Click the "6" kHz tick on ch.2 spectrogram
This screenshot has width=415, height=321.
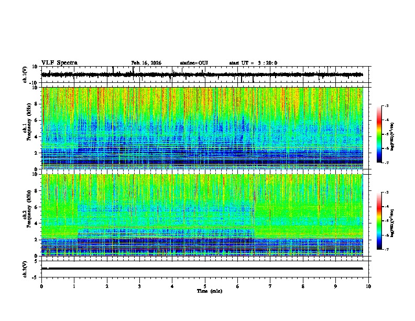coord(36,207)
